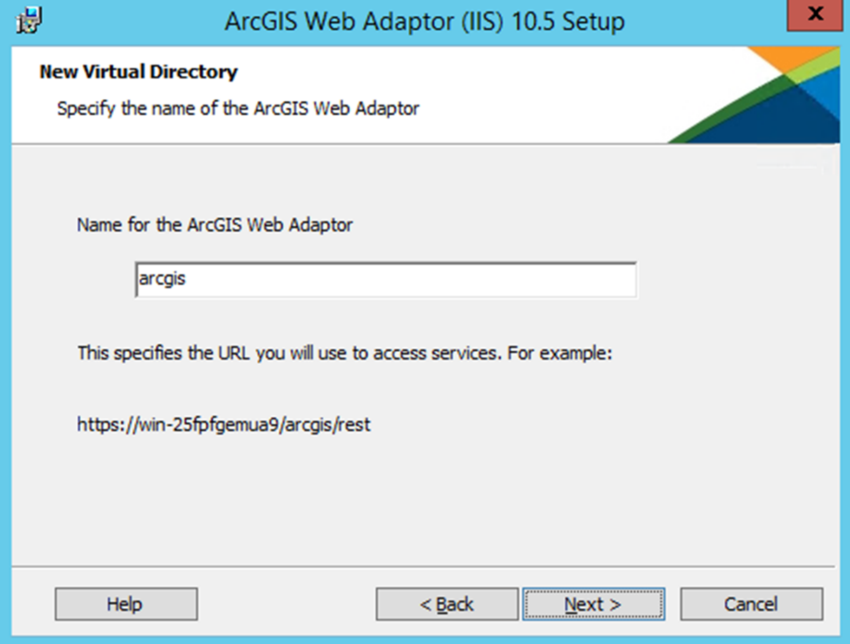Viewport: 850px width, 644px height.
Task: Open the Help button
Action: (x=126, y=604)
